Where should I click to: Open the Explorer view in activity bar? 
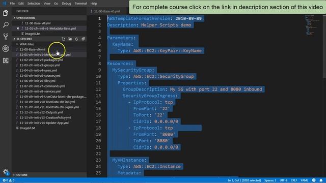coord(6,13)
